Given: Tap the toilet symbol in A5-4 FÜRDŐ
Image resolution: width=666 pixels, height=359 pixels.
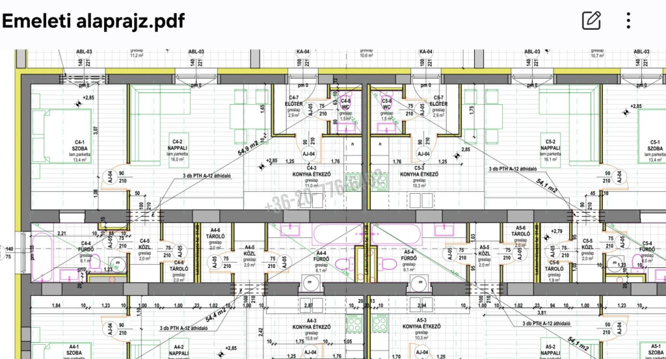Looking at the screenshot, I should point(388,263).
